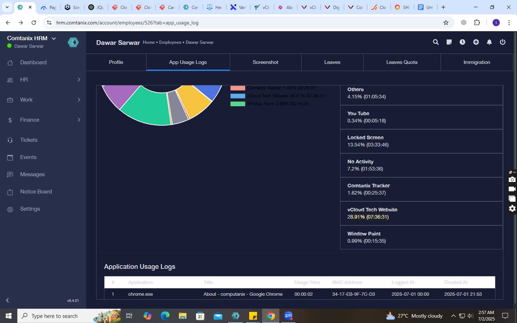Viewport: 517px width, 323px height.
Task: Open Microsoft Edge from taskbar
Action: coord(165,316)
